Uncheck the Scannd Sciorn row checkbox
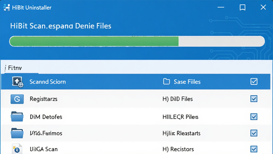The height and width of the screenshot is (154, 273). click(254, 82)
